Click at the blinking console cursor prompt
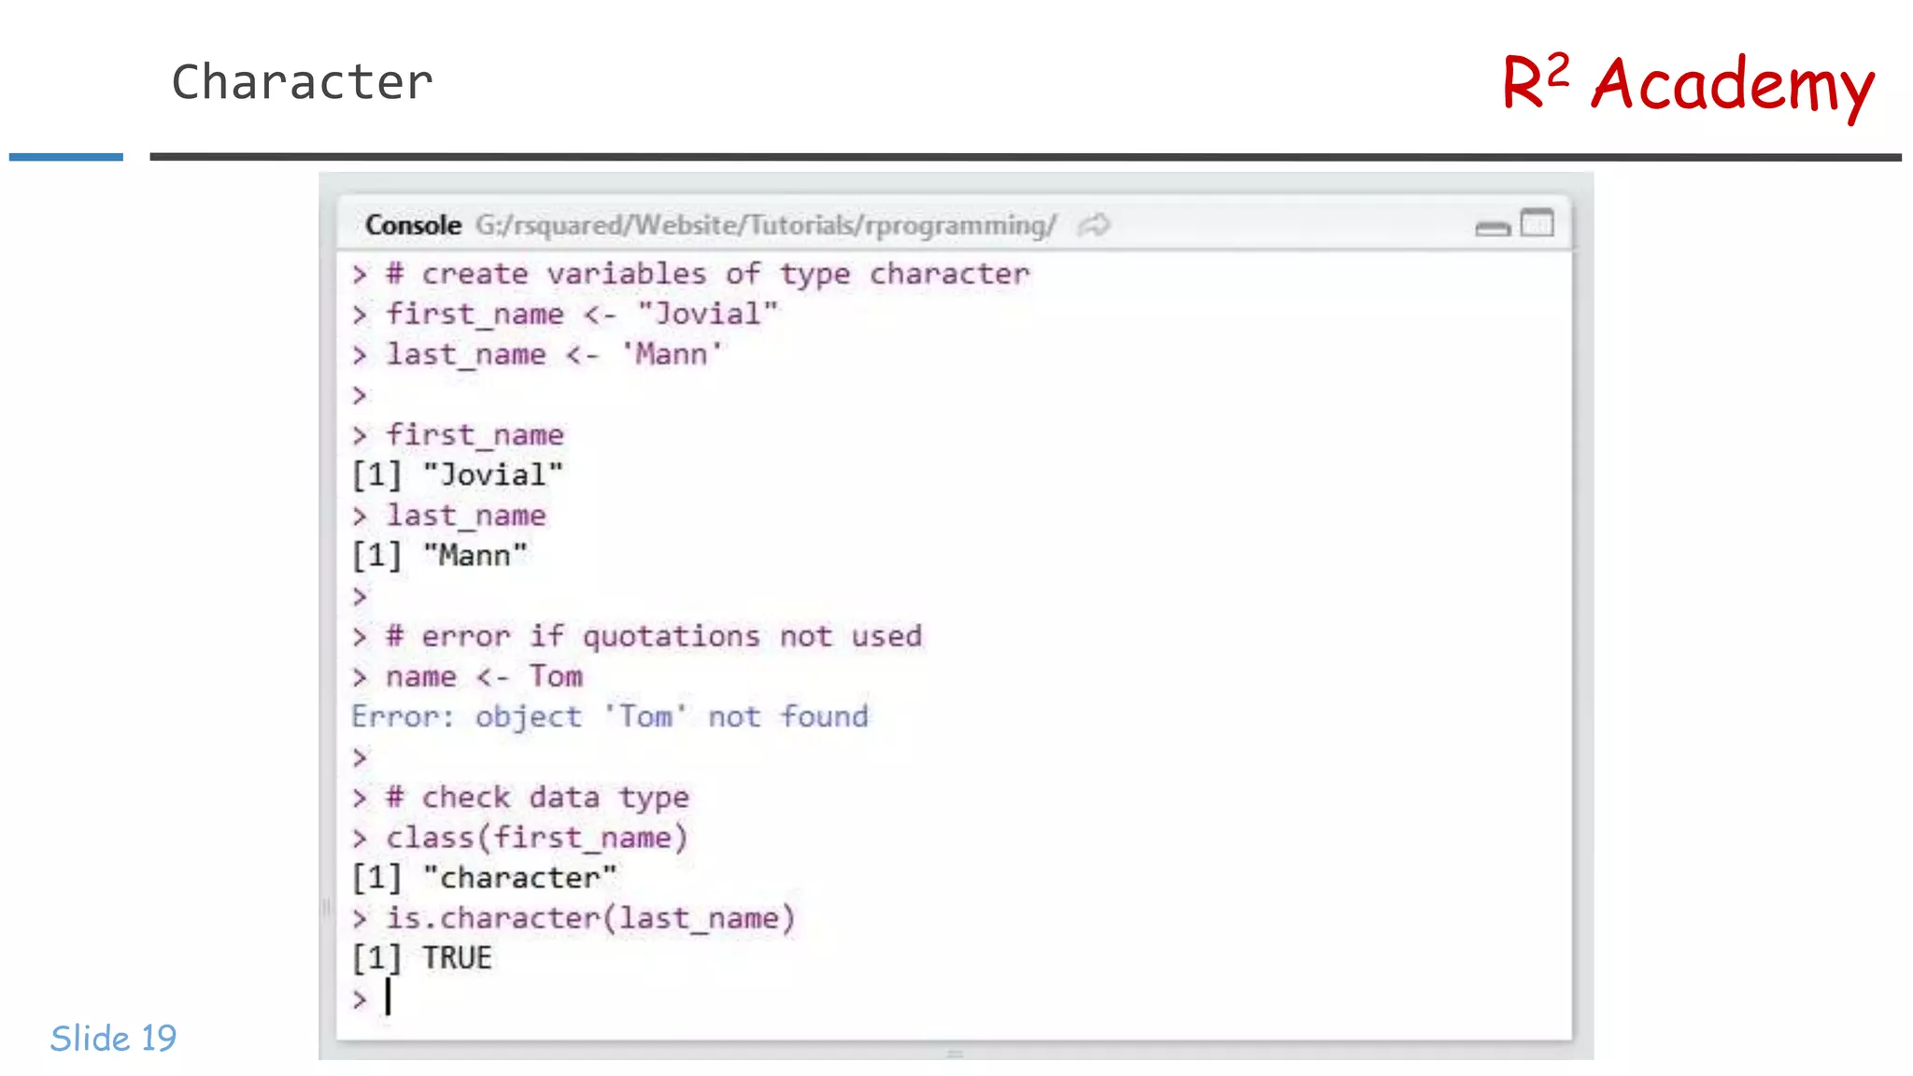 coord(388,998)
